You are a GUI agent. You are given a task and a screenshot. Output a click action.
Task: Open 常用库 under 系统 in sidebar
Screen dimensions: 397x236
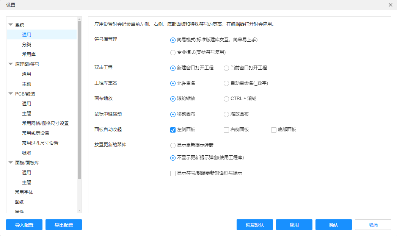pos(29,54)
